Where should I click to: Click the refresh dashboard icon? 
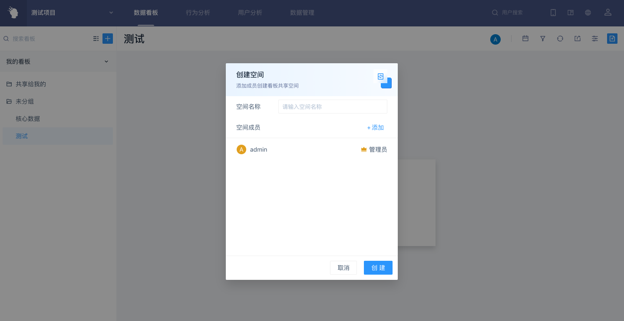point(560,39)
